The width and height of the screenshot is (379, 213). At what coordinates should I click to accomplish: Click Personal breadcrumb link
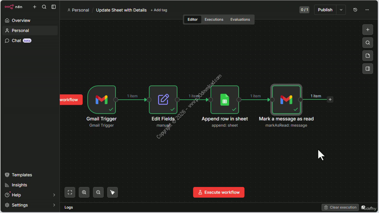[x=78, y=10]
